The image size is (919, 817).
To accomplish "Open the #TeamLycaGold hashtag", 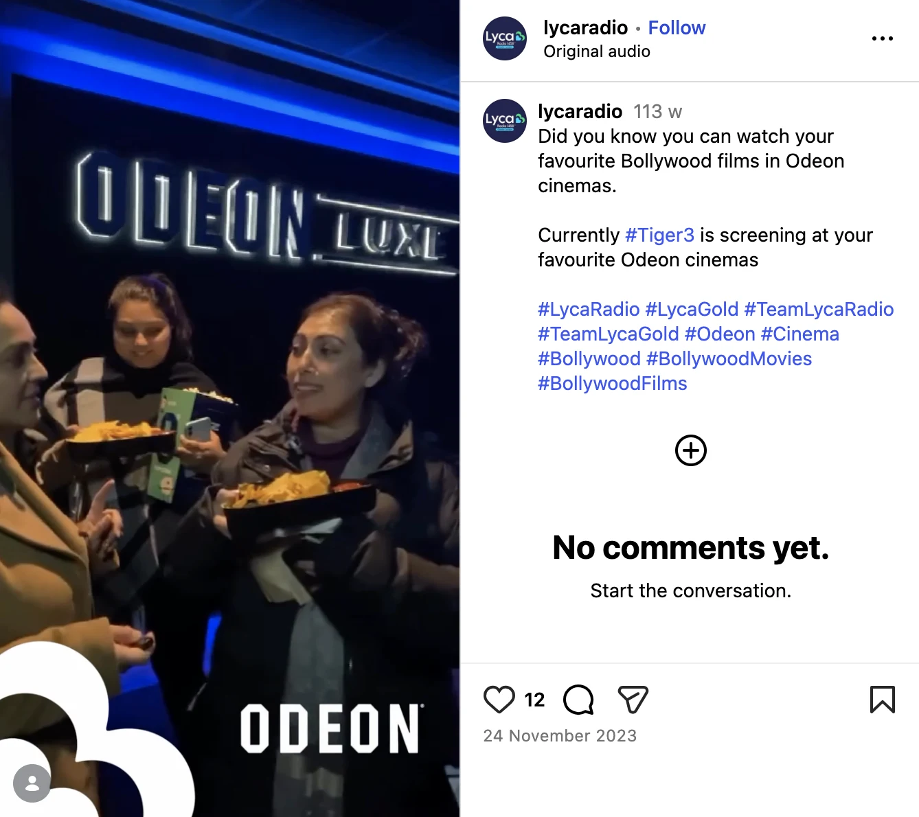I will coord(608,334).
